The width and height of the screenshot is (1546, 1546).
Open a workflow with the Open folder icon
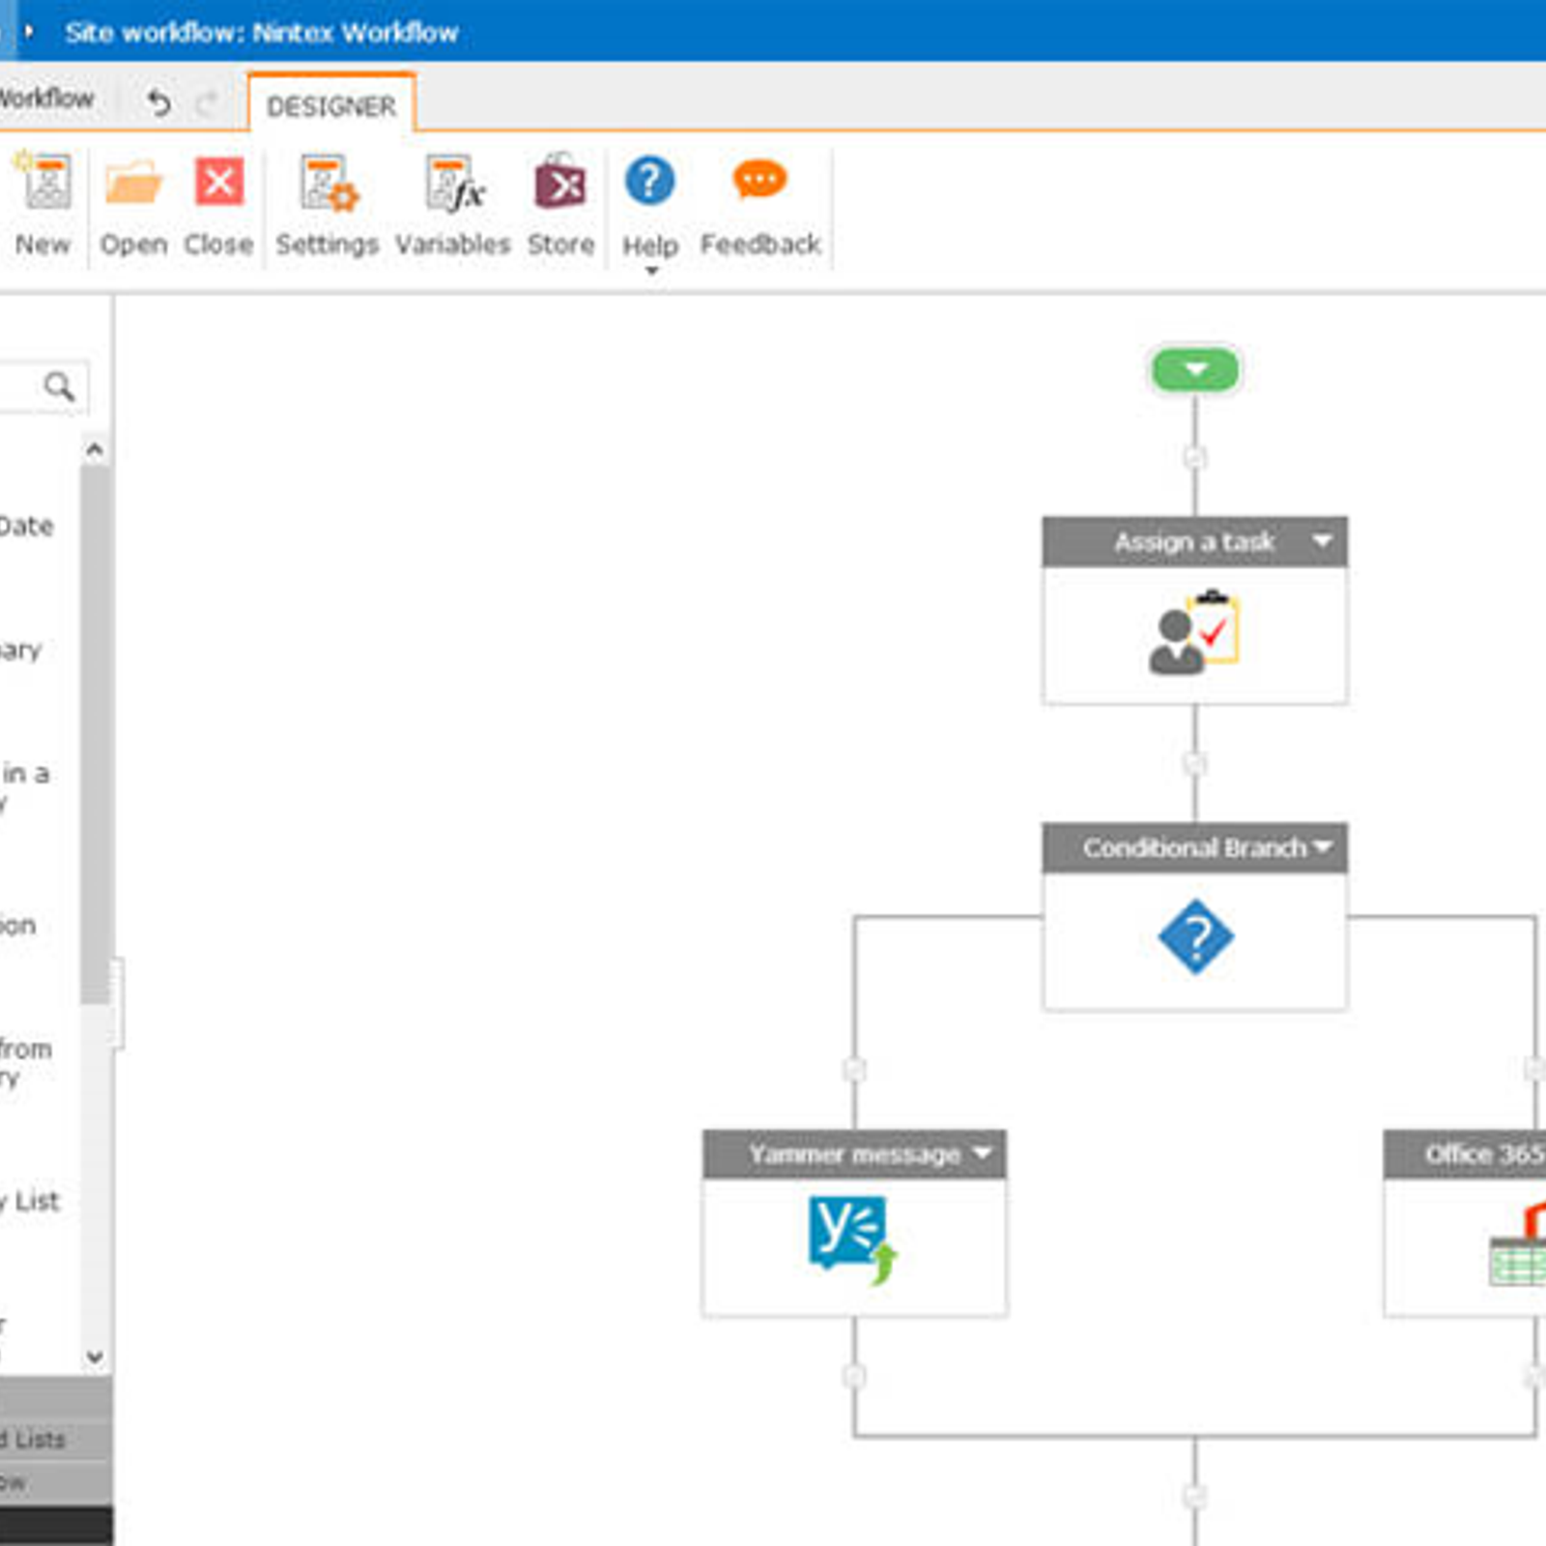[133, 184]
